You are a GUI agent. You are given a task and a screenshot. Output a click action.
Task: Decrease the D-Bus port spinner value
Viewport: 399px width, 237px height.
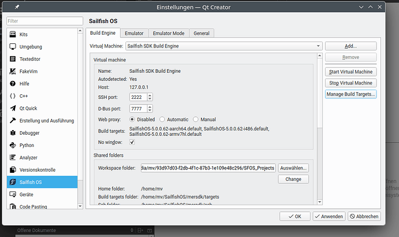(x=150, y=110)
